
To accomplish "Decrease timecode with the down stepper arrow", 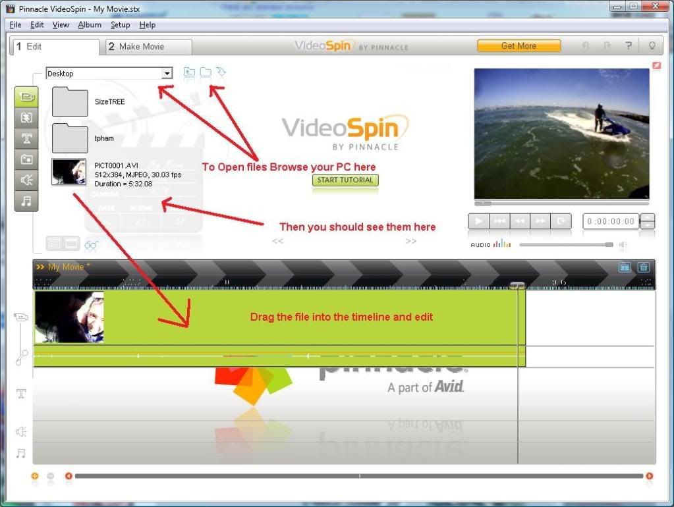I will 648,225.
